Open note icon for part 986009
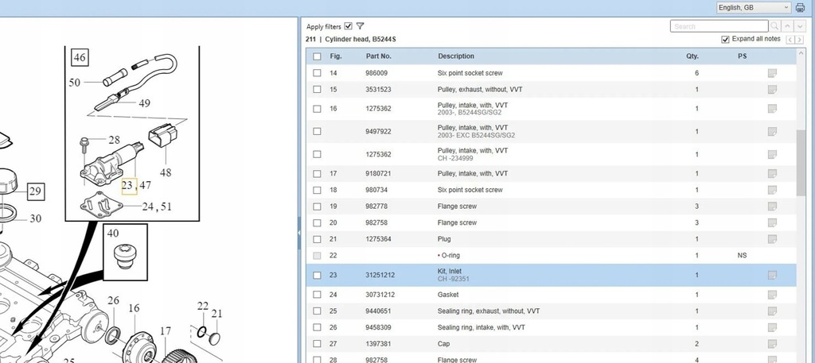Screen dimensions: 815x363 click(x=771, y=73)
